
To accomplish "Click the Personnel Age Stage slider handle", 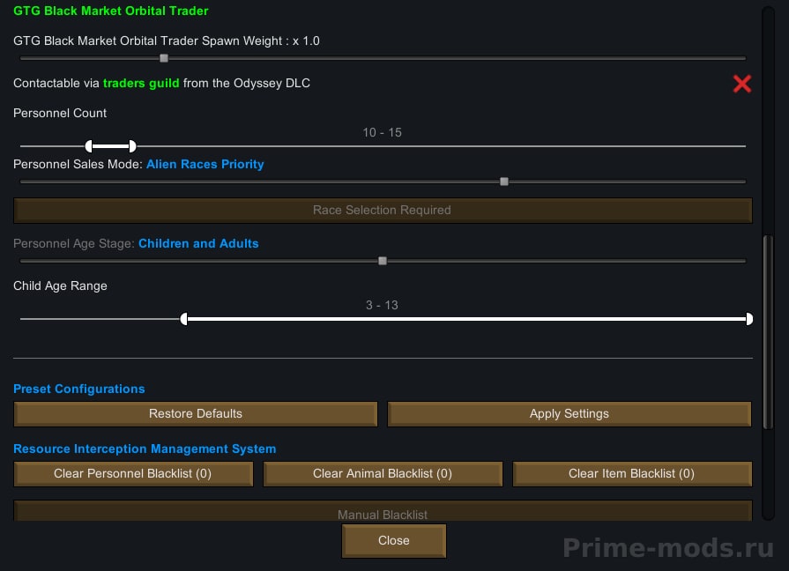I will (383, 261).
